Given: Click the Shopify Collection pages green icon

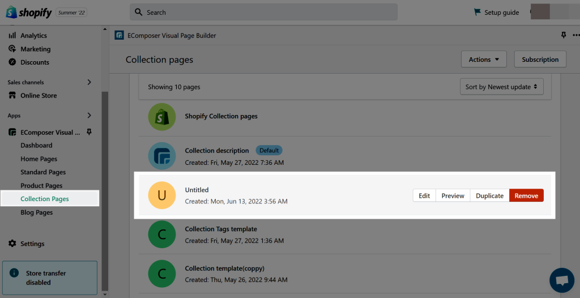Looking at the screenshot, I should (161, 117).
